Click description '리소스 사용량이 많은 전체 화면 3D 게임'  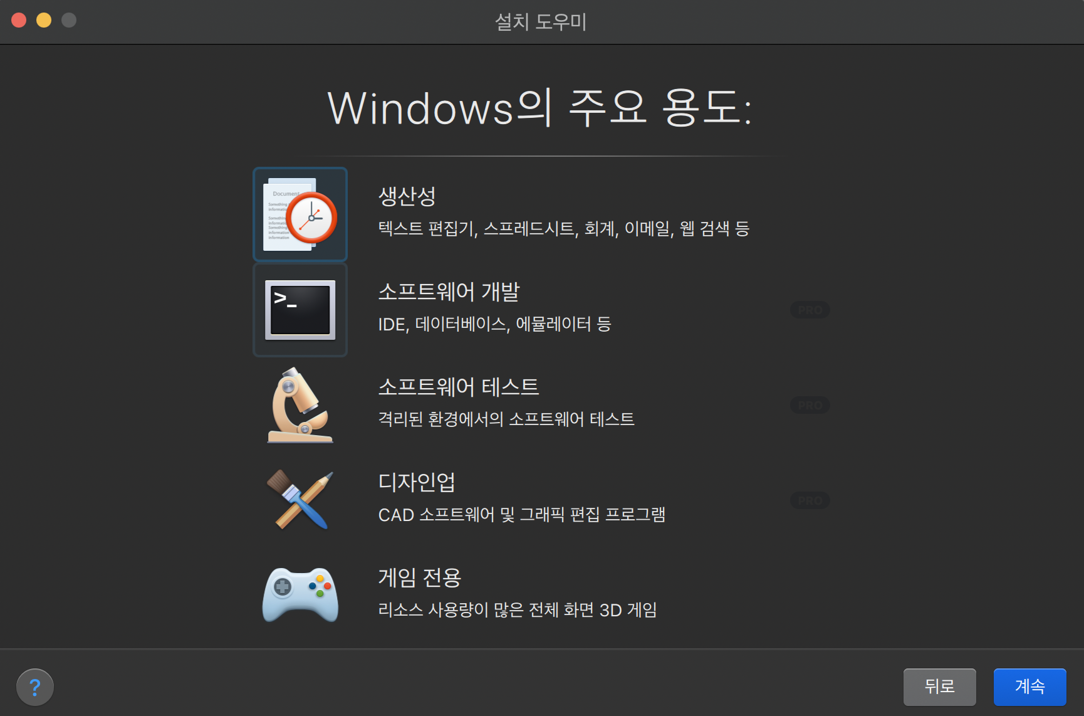click(518, 610)
